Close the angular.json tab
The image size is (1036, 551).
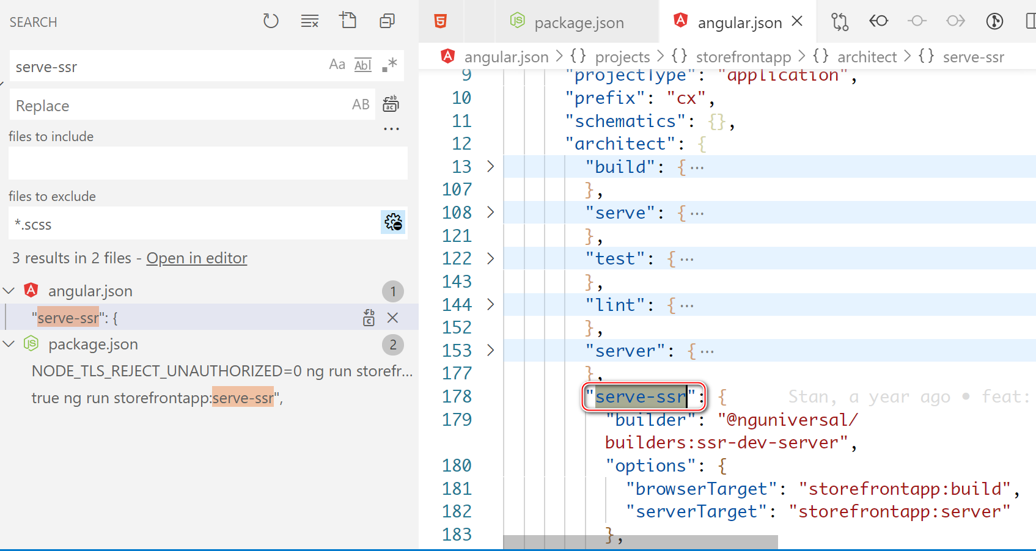797,21
